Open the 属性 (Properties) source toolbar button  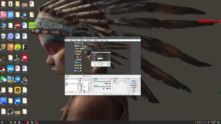[85, 76]
